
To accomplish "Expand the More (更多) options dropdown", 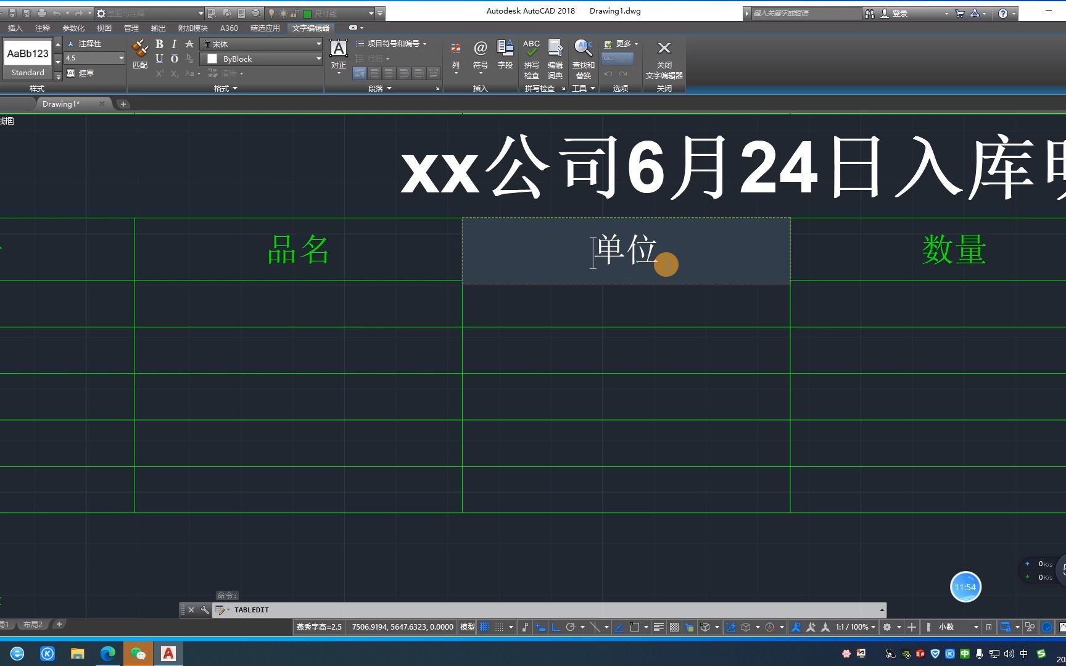I will tap(621, 44).
